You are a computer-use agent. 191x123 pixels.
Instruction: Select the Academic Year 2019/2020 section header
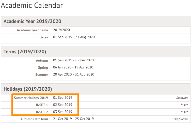[32, 21]
